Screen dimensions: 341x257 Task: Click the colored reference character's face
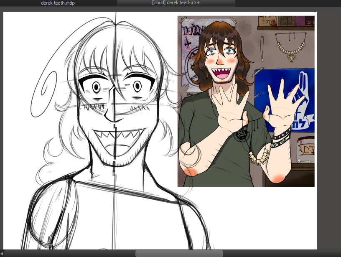(x=221, y=59)
